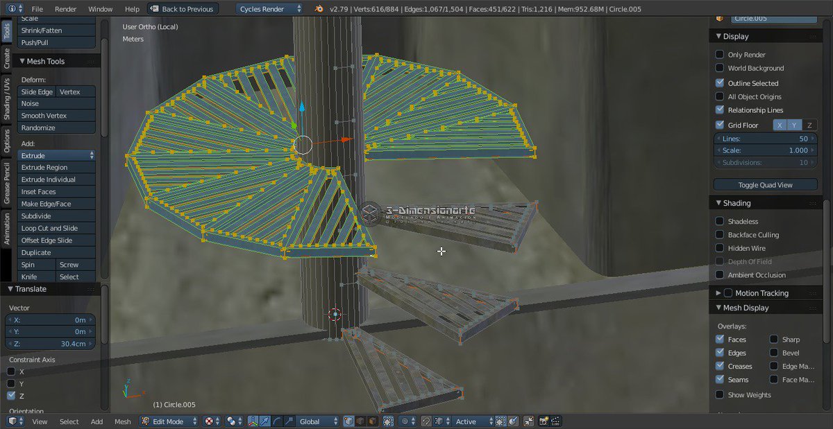Adjust the grid Scale value field
This screenshot has width=833, height=429.
766,150
